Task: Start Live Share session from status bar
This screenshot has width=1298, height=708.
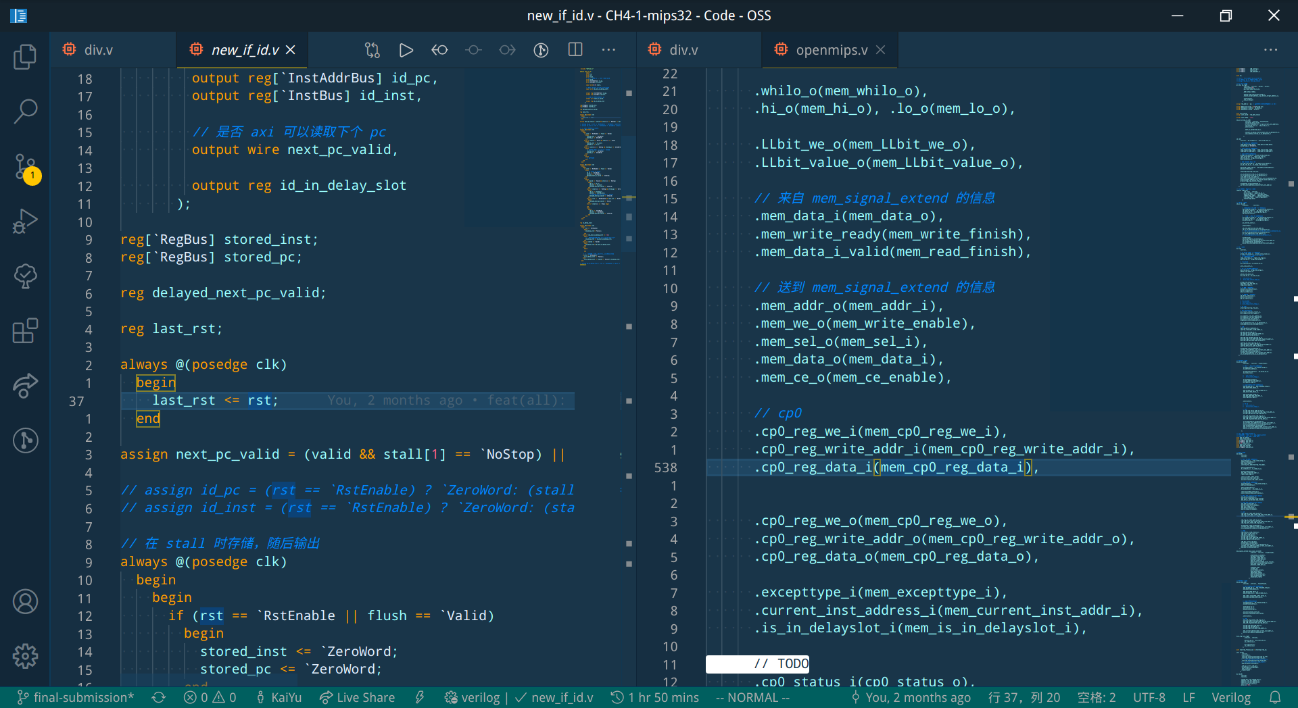Action: (357, 697)
